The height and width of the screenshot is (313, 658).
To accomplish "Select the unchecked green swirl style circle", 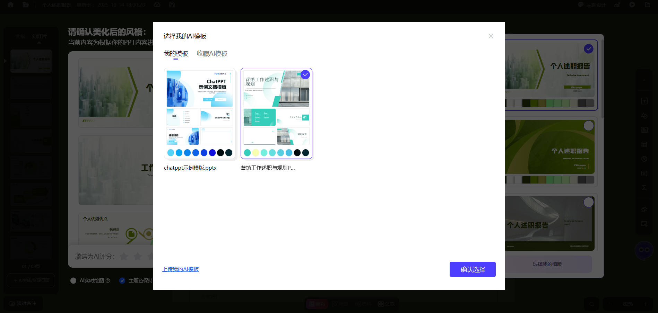I will pos(588,126).
